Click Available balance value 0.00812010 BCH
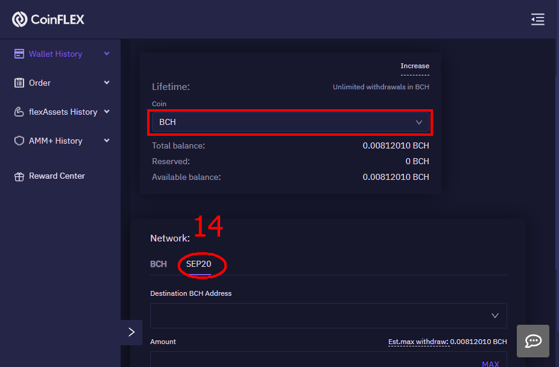Viewport: 559px width, 367px height. click(x=396, y=177)
